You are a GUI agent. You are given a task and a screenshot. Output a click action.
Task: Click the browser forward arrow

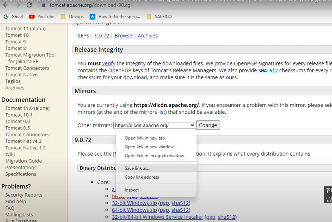[17, 5]
